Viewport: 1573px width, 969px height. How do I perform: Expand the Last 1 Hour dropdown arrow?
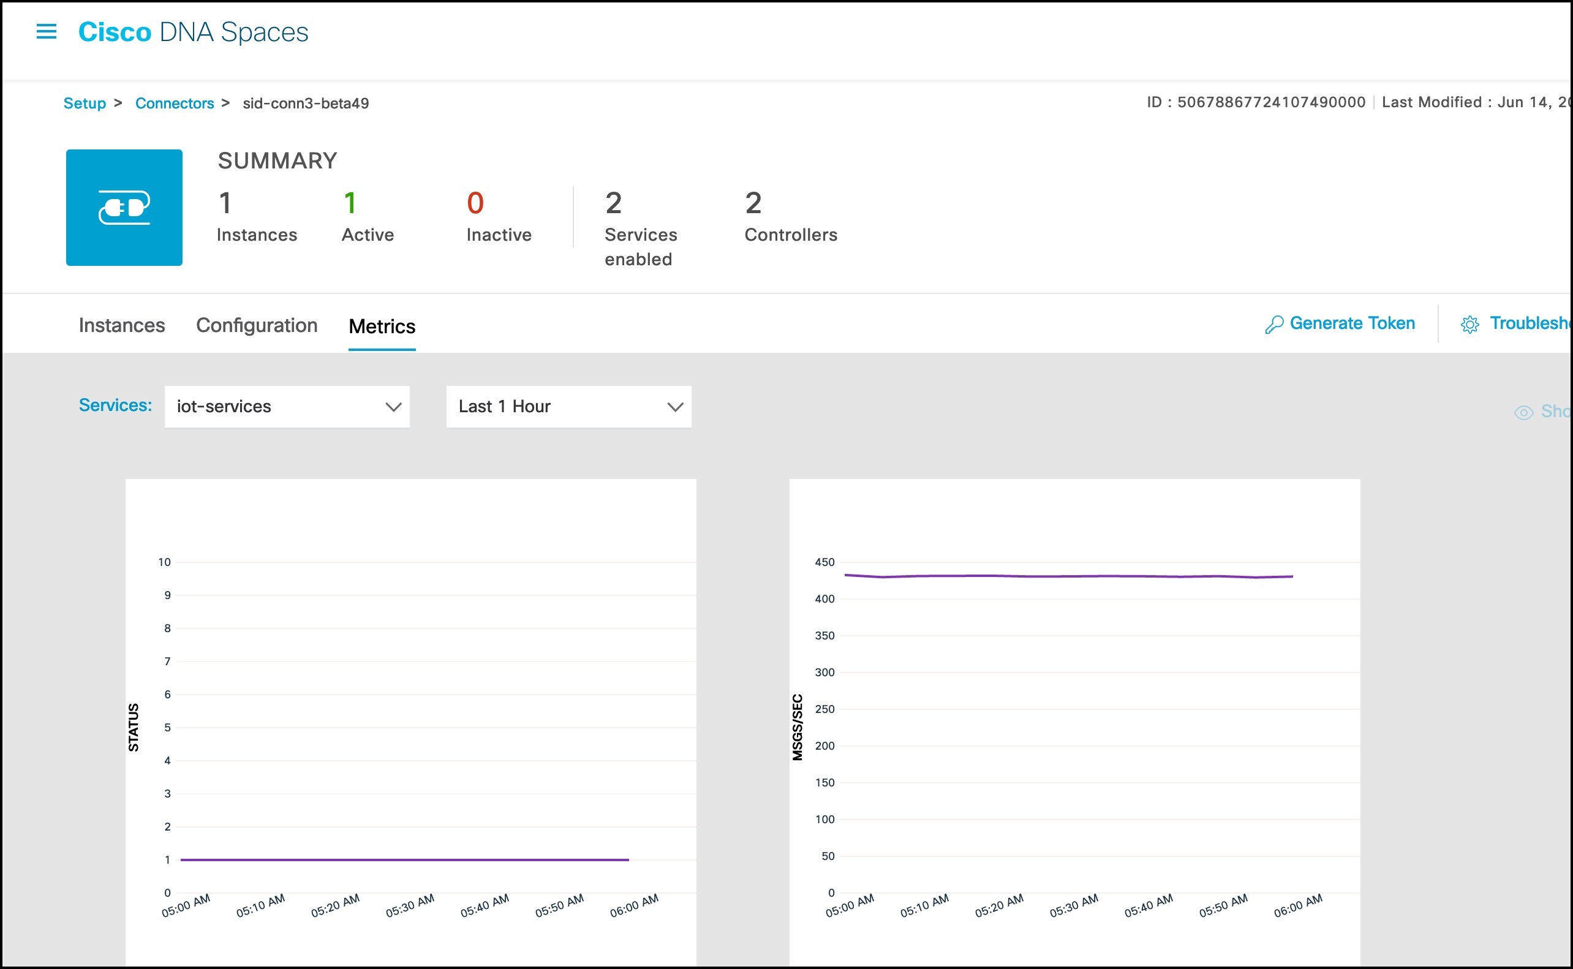pos(676,407)
